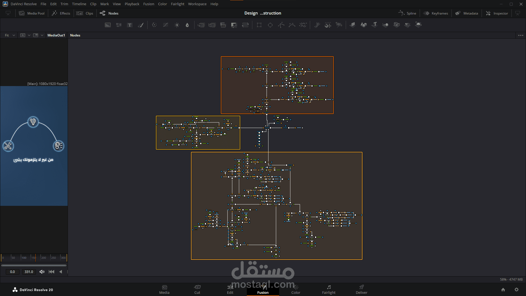
Task: Open the viewer layout dropdown arrow
Action: [x=42, y=35]
